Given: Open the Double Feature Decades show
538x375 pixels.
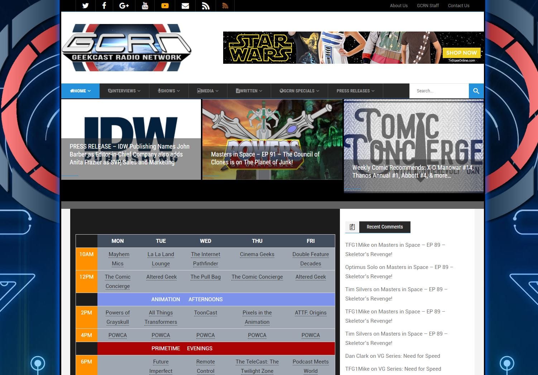Looking at the screenshot, I should point(311,259).
